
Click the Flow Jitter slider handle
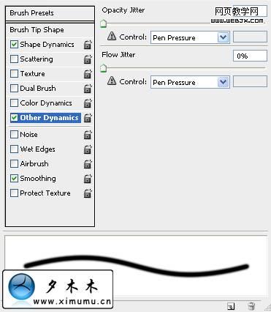pyautogui.click(x=104, y=68)
